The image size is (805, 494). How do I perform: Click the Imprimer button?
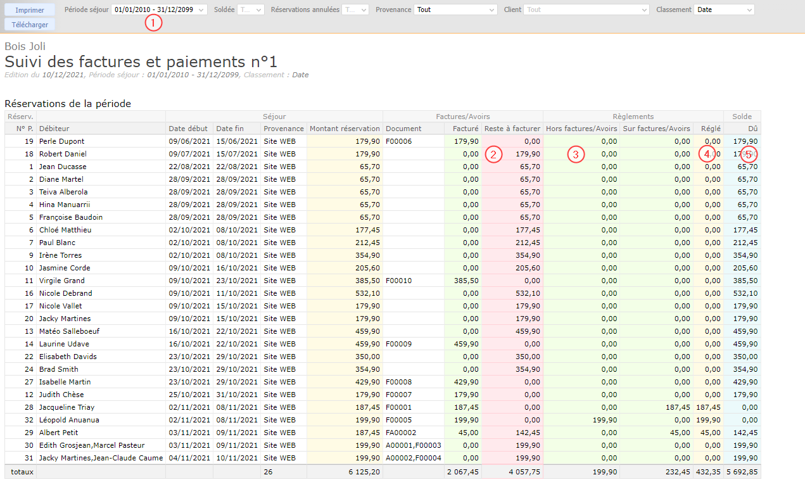[30, 10]
